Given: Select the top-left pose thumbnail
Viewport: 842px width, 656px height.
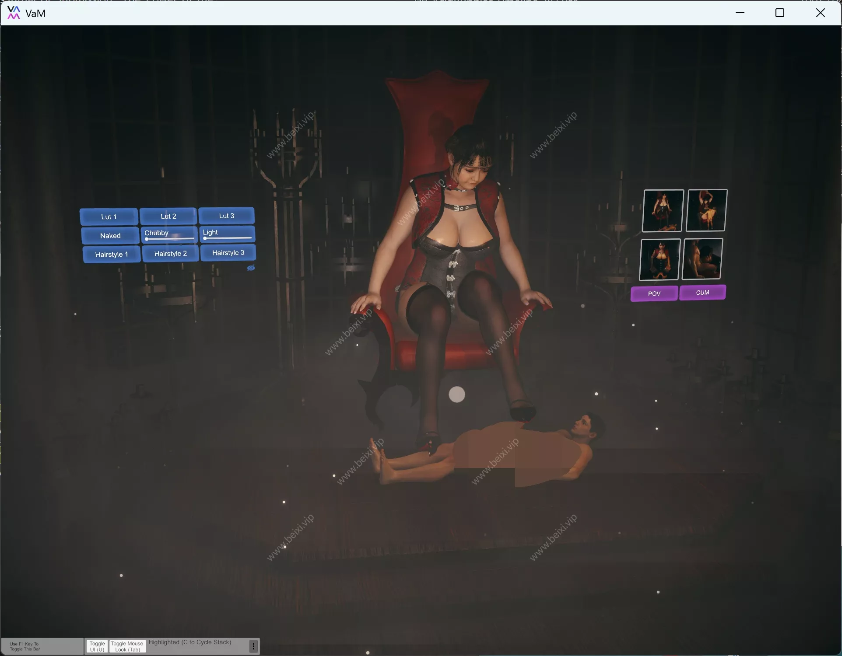Looking at the screenshot, I should coord(663,211).
